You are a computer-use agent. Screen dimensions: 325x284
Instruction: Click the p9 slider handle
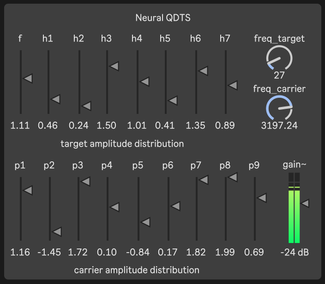click(x=262, y=198)
